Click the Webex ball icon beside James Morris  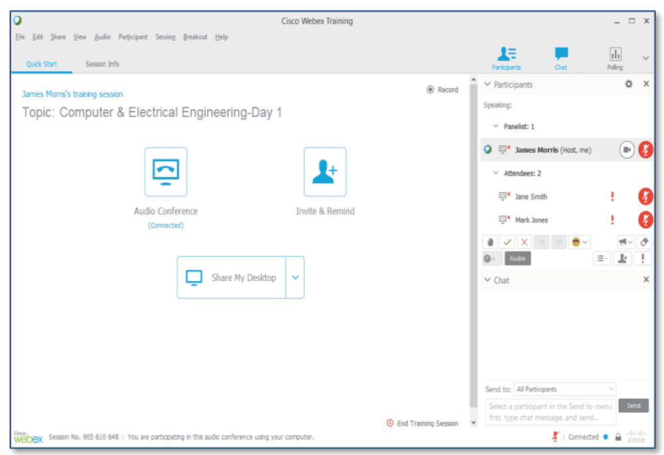point(488,149)
